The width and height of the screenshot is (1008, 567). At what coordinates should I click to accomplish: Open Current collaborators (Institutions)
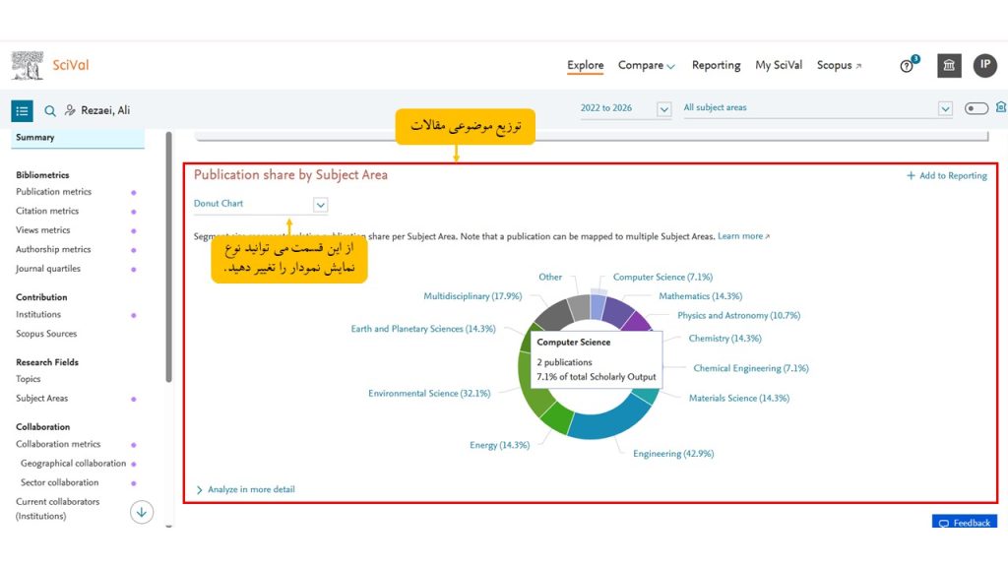point(58,509)
